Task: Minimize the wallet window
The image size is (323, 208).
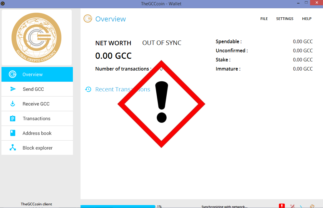Action: pyautogui.click(x=298, y=3)
